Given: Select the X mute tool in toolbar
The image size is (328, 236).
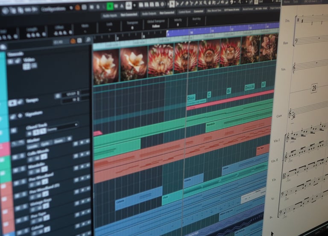Looking at the screenshot, I should (201, 3).
